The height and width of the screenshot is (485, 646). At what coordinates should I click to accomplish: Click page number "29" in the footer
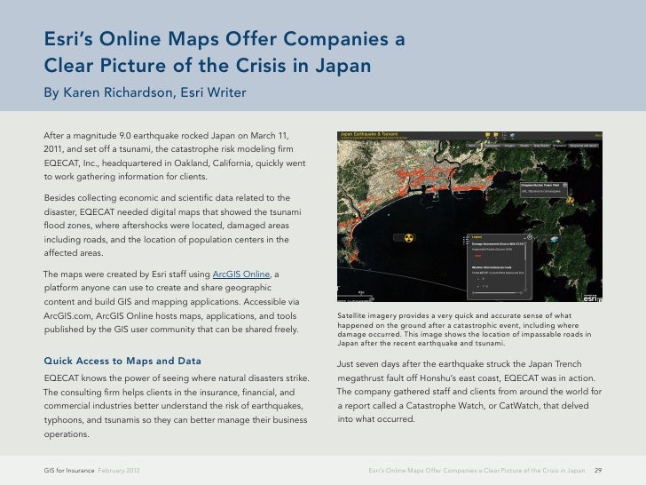(598, 470)
